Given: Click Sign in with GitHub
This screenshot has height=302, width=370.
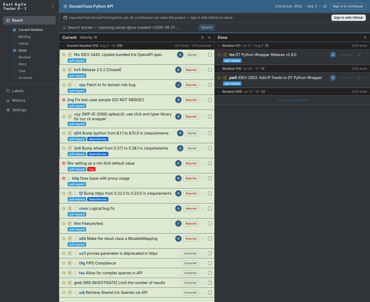Looking at the screenshot, I should point(349,18).
